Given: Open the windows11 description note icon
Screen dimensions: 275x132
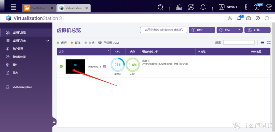Looking at the screenshot, I should (x=105, y=67).
